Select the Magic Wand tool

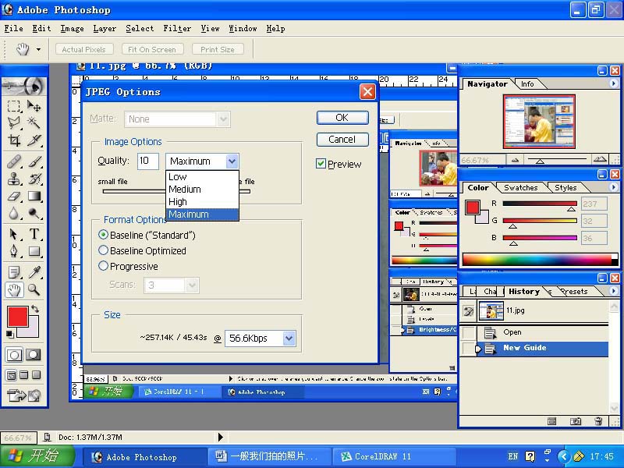(34, 122)
